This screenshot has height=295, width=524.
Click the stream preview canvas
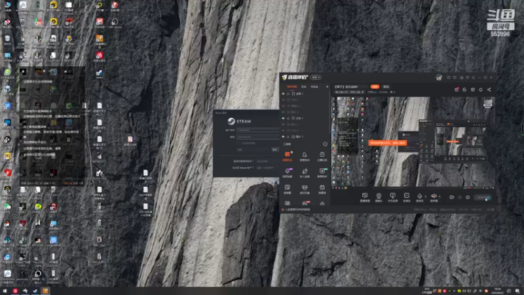coord(413,142)
